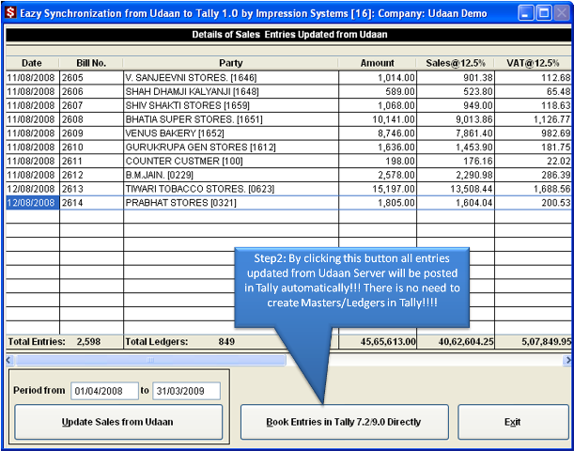Click bill number 2613 cell
This screenshot has width=574, height=451.
[91, 189]
